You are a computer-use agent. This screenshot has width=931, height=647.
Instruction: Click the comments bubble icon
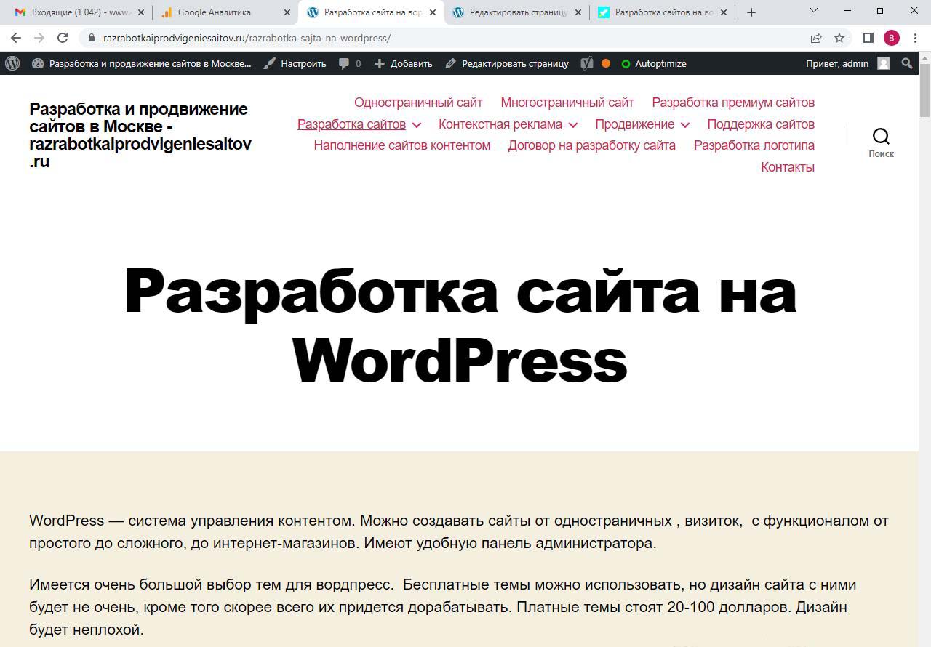(345, 63)
